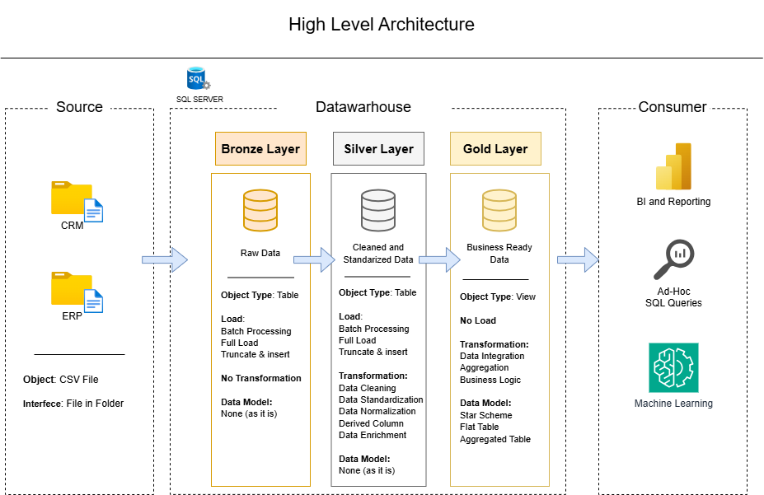
Task: Click Silver Truncate & insert text
Action: tap(373, 352)
